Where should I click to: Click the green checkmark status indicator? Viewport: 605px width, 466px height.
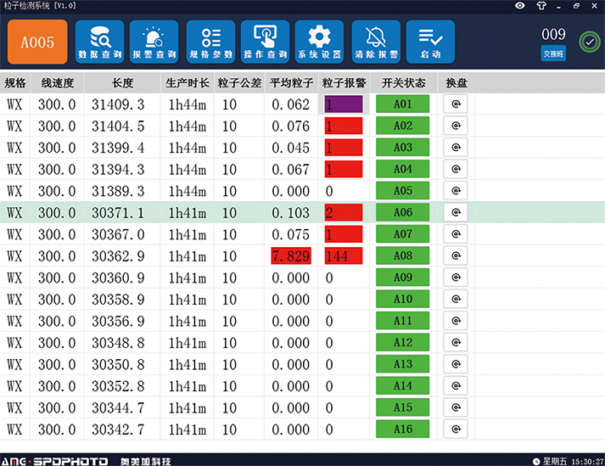pyautogui.click(x=588, y=42)
